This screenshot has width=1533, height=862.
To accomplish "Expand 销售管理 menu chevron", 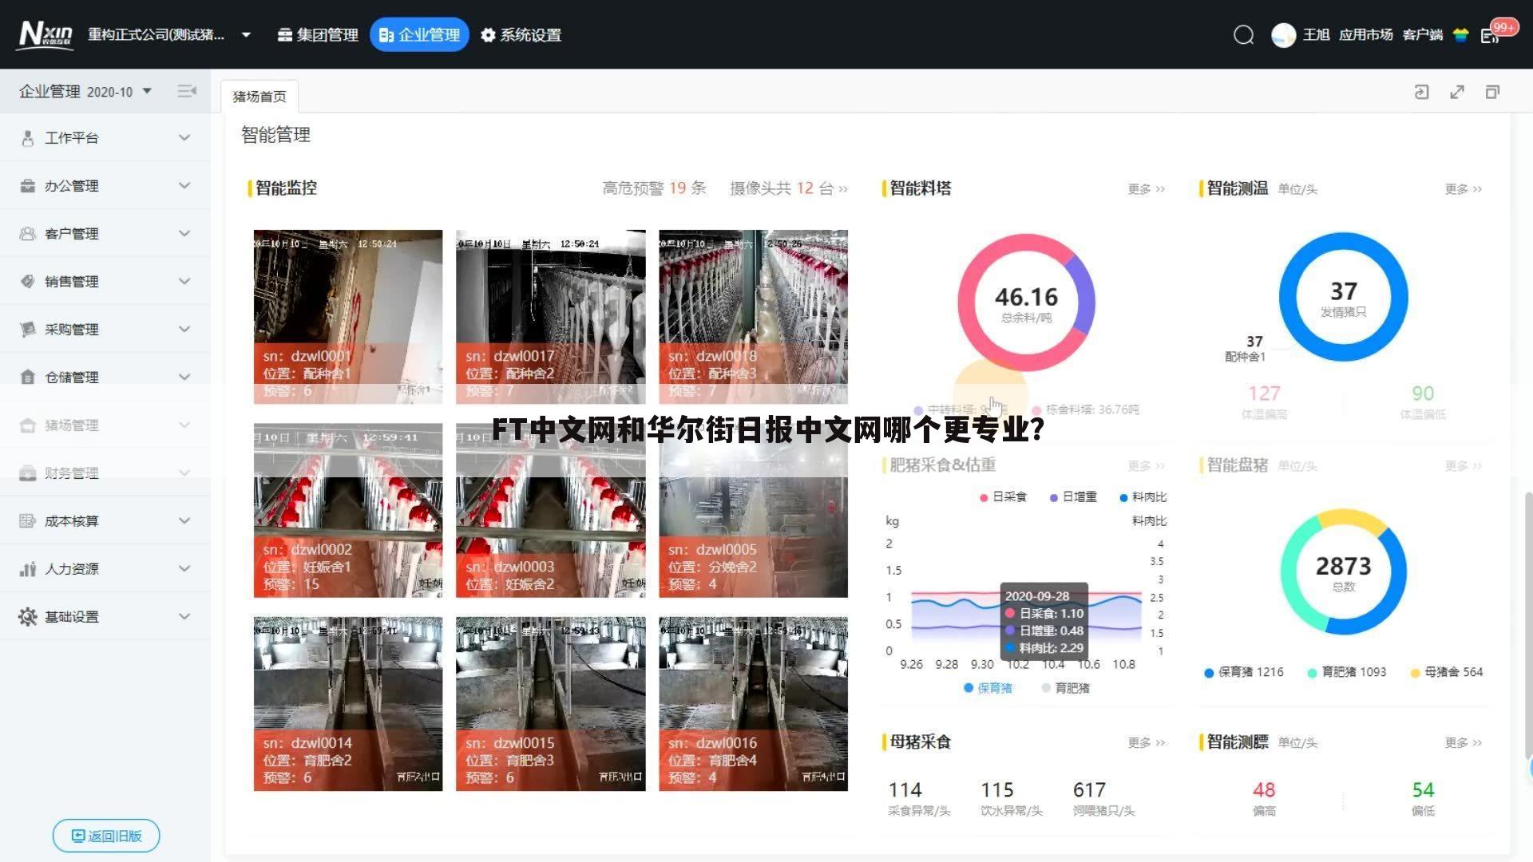I will [184, 282].
